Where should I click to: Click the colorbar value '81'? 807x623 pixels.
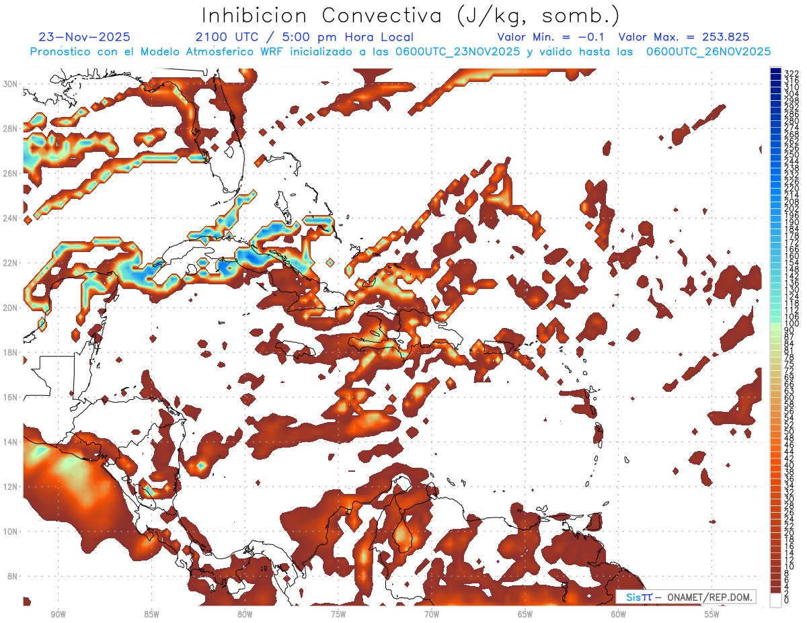(x=790, y=351)
